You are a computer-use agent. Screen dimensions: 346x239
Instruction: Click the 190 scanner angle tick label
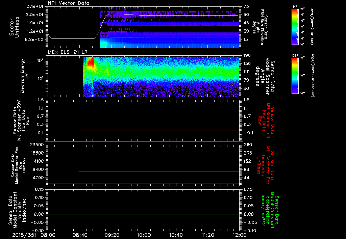(247, 55)
